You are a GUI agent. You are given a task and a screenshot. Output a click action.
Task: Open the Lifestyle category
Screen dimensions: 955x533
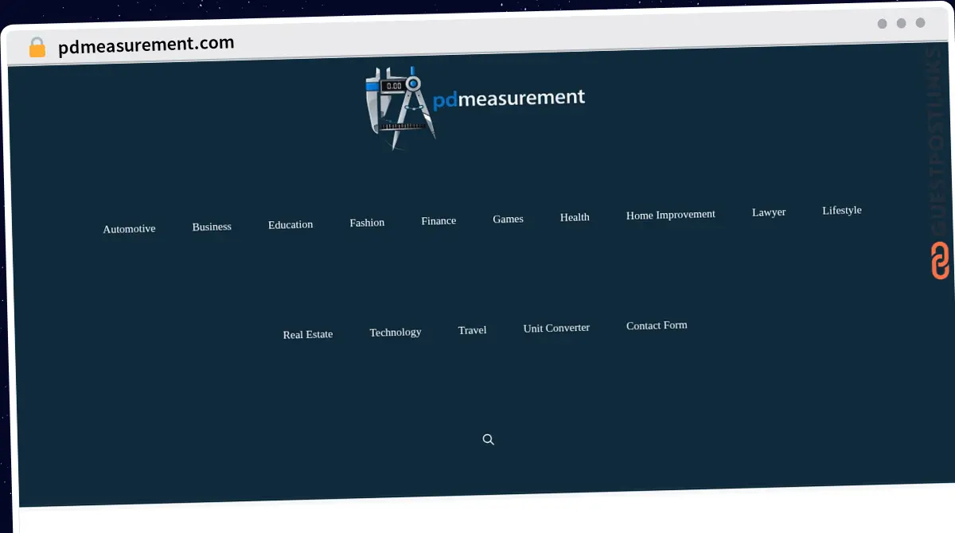click(x=842, y=211)
